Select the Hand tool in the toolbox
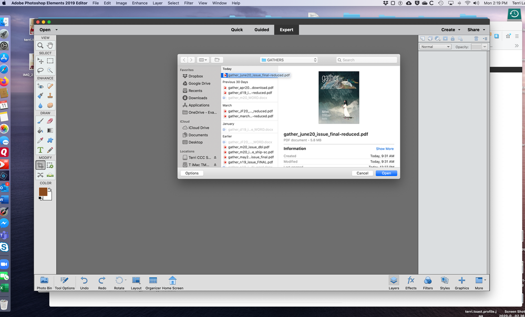The image size is (525, 317). (50, 46)
